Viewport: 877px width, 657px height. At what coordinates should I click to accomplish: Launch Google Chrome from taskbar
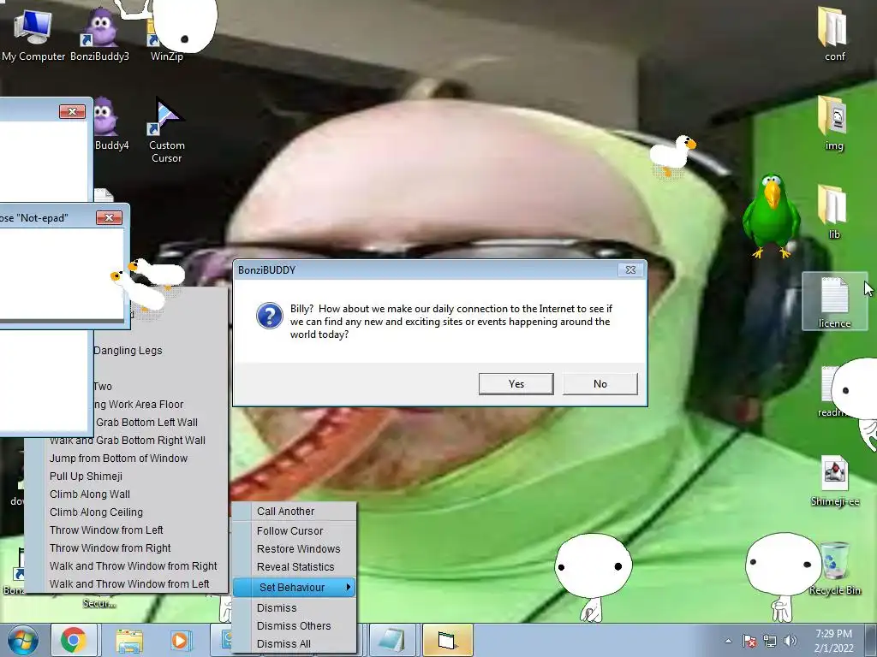tap(74, 640)
